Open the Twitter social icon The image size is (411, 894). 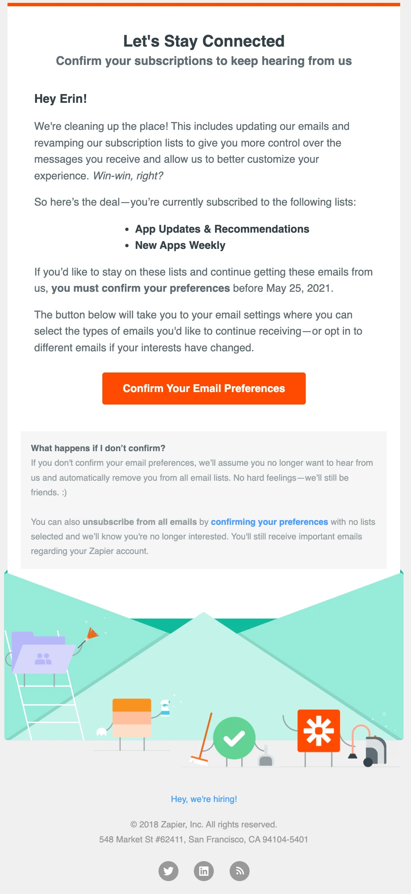tap(168, 871)
